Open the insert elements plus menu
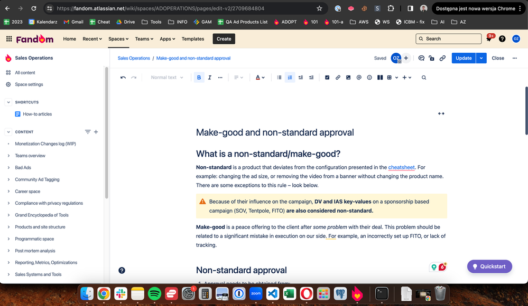This screenshot has height=306, width=528. [x=407, y=78]
